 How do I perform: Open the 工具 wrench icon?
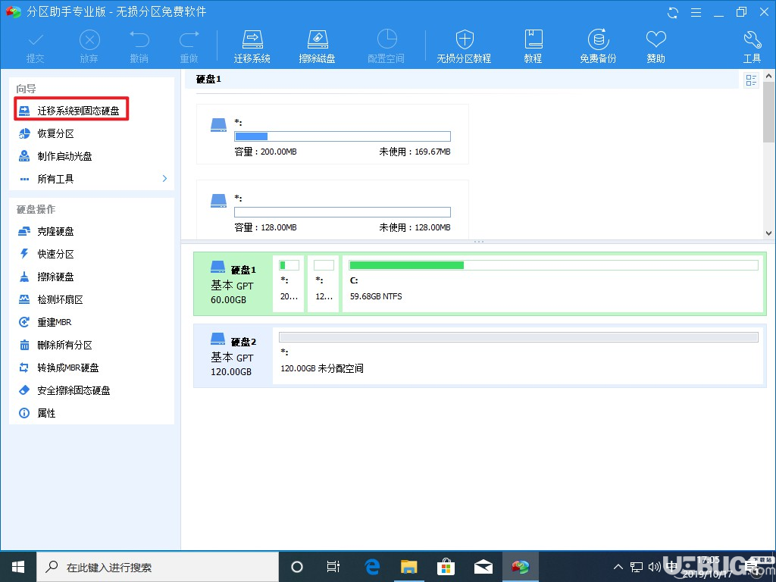tap(752, 47)
